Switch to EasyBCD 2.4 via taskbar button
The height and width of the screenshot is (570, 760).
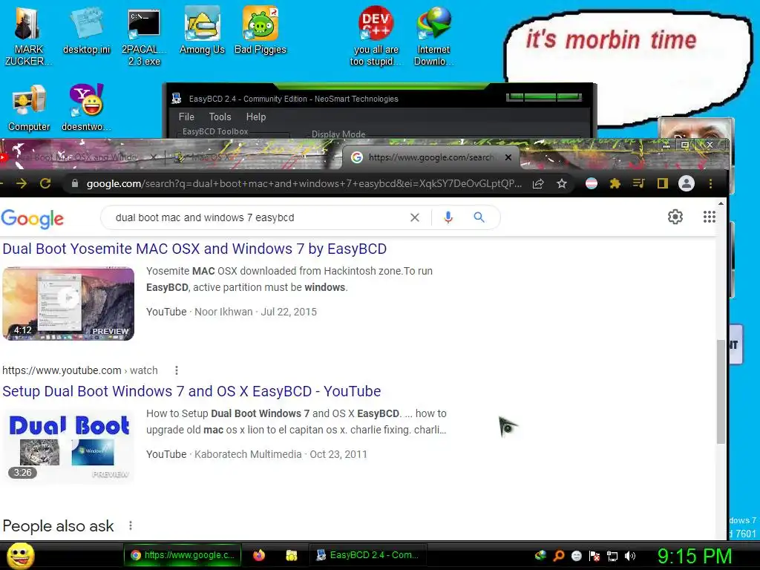point(367,555)
